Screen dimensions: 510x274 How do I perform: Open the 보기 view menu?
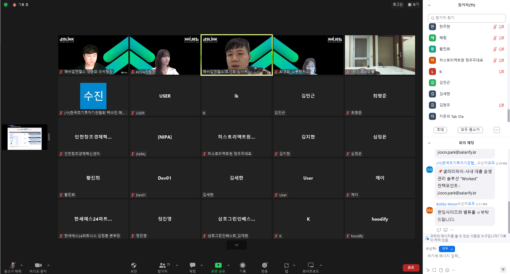413,5
